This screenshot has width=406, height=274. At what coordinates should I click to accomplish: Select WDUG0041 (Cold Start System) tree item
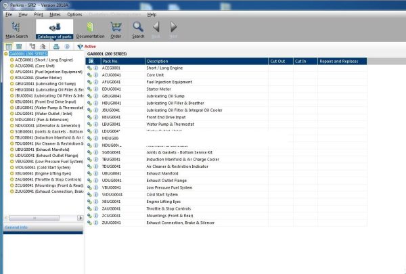point(43,168)
